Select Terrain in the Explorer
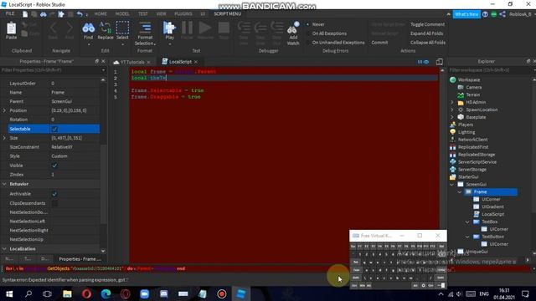 [472, 94]
